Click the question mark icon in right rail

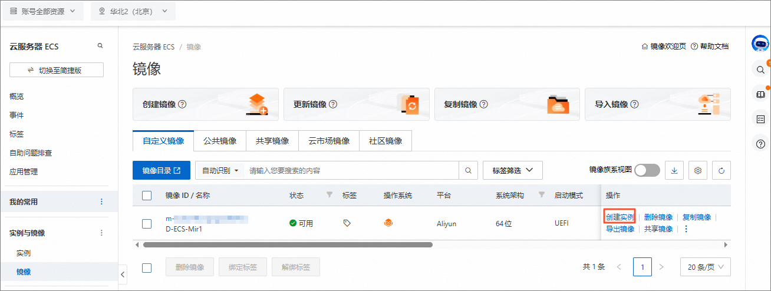(x=760, y=144)
